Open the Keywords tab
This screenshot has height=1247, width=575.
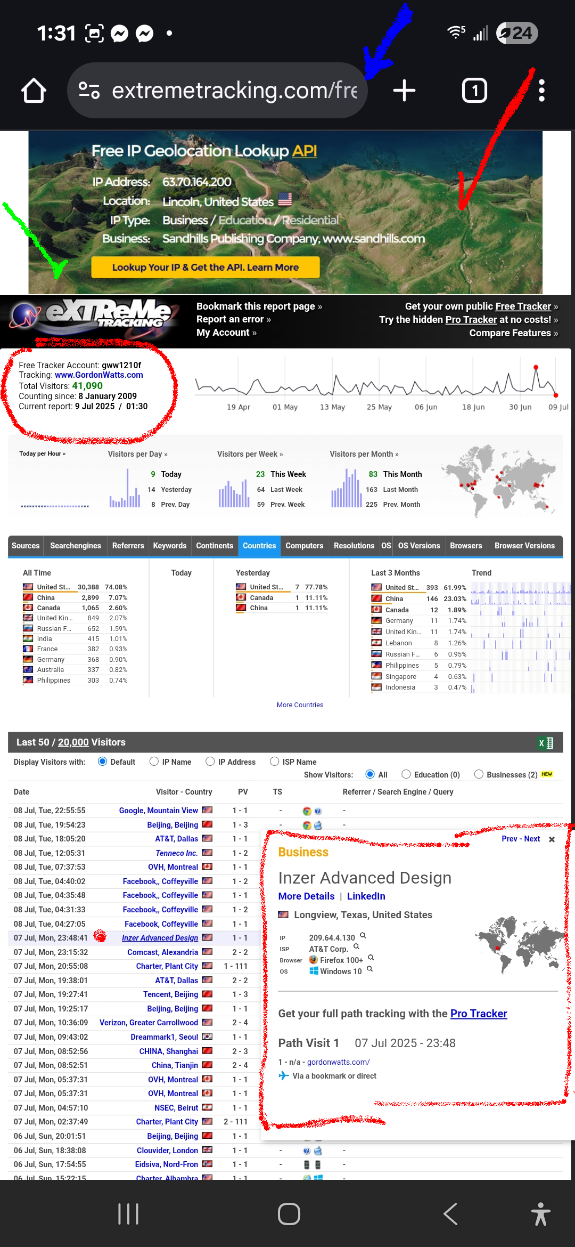click(x=169, y=546)
